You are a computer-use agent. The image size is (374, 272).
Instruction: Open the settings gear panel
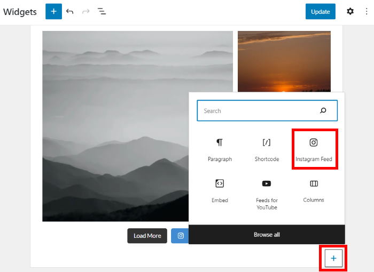350,11
